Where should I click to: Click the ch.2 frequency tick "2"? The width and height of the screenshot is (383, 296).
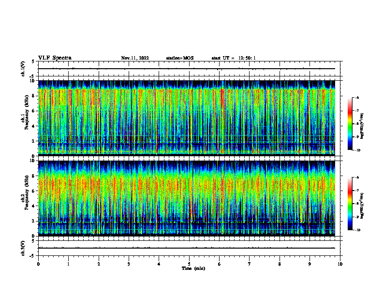click(x=33, y=221)
